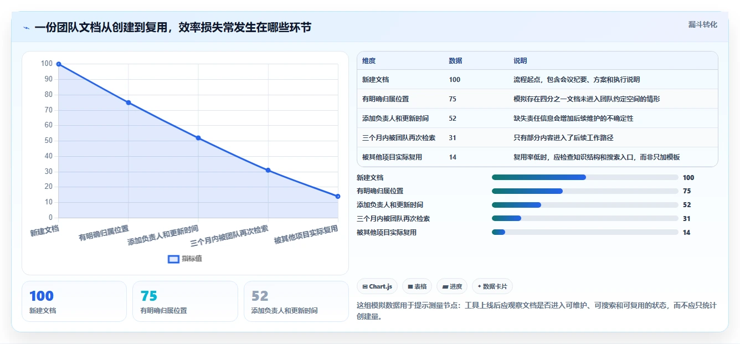This screenshot has width=740, height=344.
Task: Click chart data point at value 31
Action: pos(268,170)
